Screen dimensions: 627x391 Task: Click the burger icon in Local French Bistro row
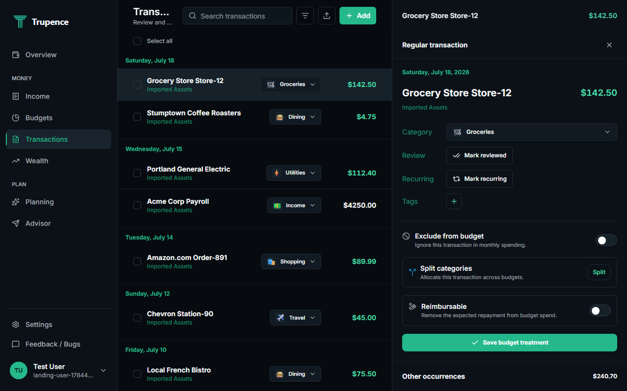[280, 374]
